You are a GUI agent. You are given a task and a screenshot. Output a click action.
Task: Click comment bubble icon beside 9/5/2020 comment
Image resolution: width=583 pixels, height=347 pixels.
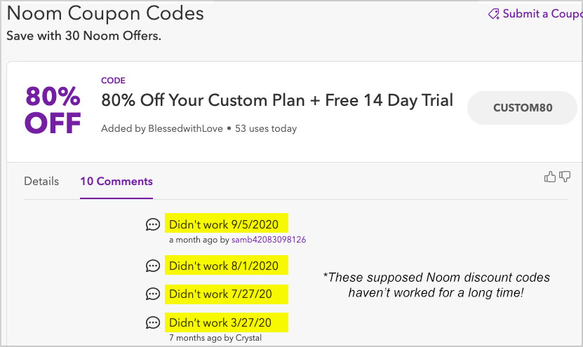152,224
